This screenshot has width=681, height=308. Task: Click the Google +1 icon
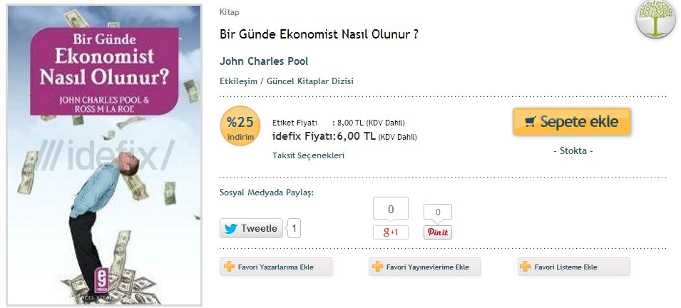(x=391, y=232)
